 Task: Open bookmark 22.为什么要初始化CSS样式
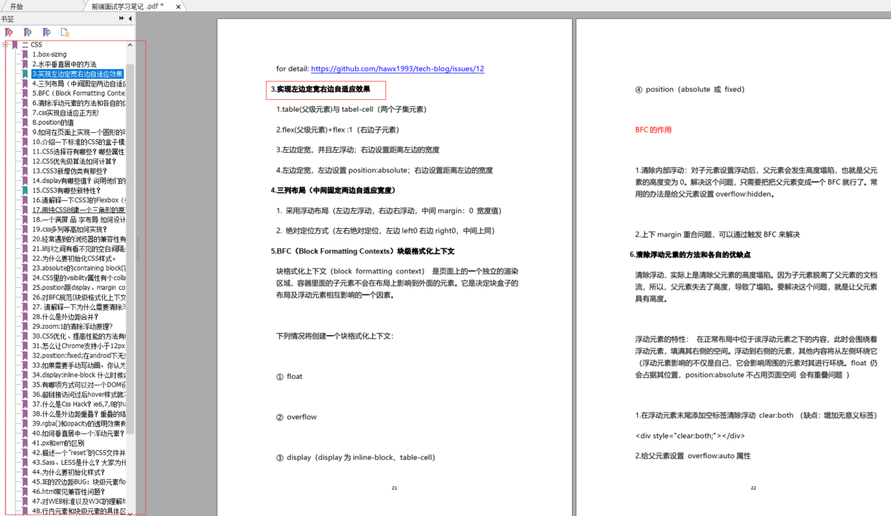[x=74, y=258]
